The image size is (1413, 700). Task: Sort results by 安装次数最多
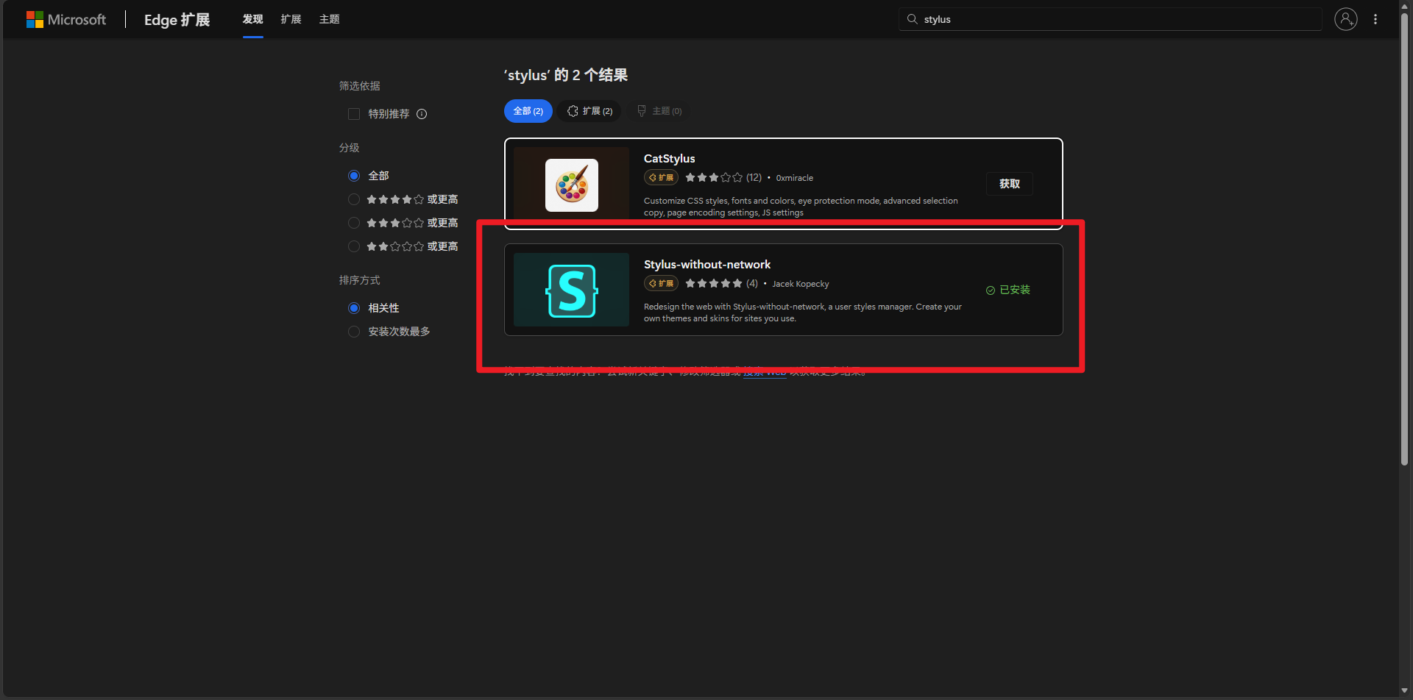[x=354, y=332]
